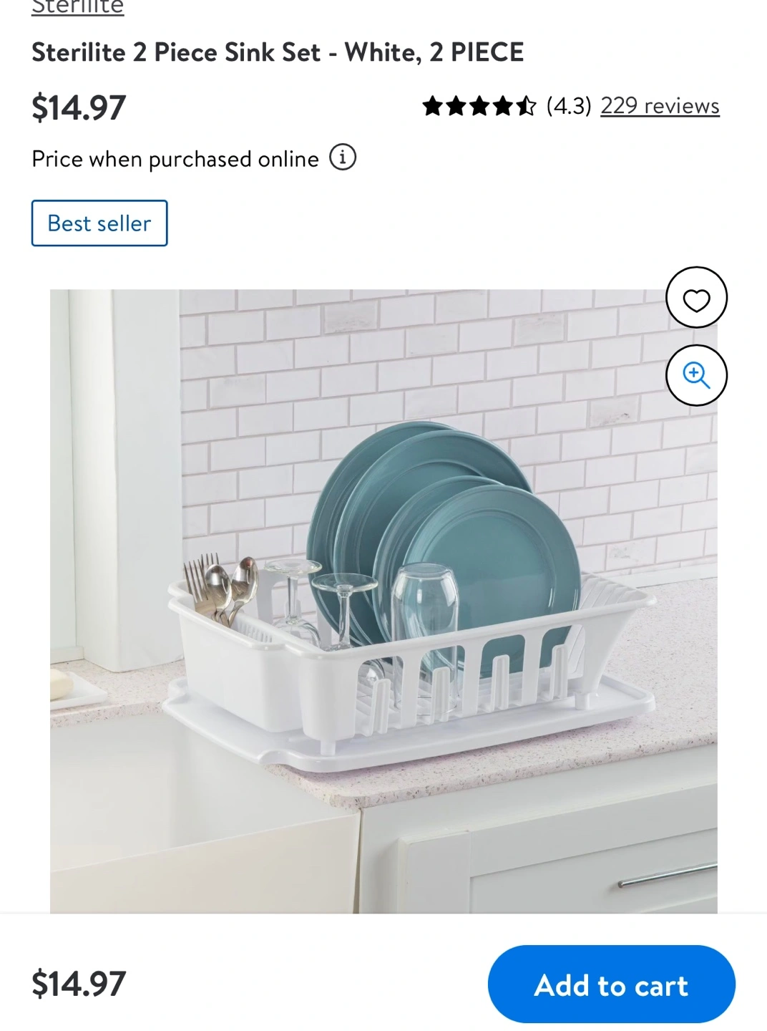Tap the product title text
Viewport: 767px width, 1031px height.
tap(278, 52)
